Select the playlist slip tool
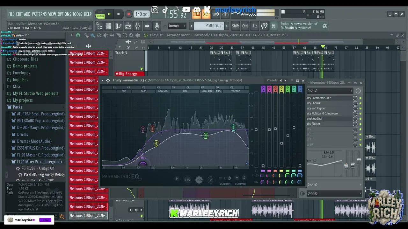Viewport: 408px width, 229px height. pos(112,35)
